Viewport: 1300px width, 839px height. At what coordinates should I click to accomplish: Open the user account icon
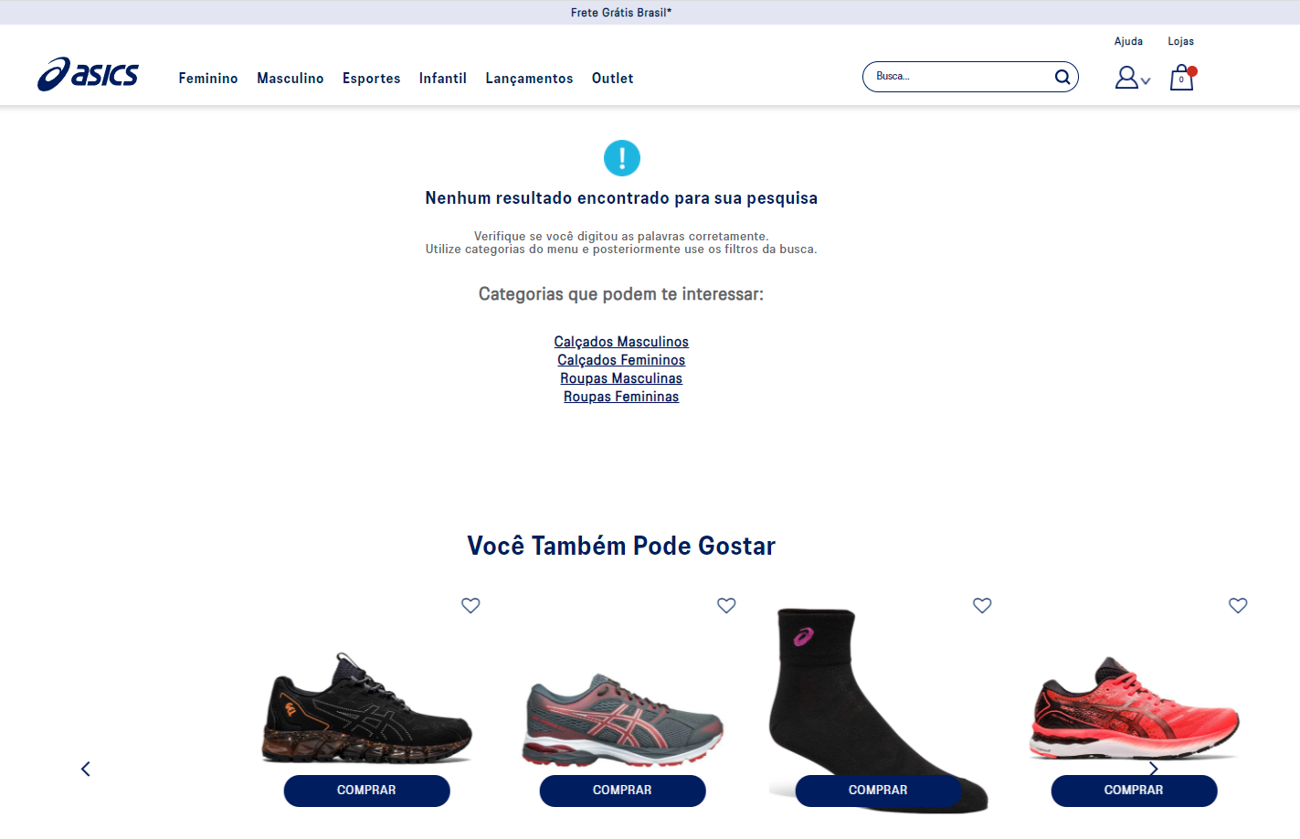coord(1126,78)
